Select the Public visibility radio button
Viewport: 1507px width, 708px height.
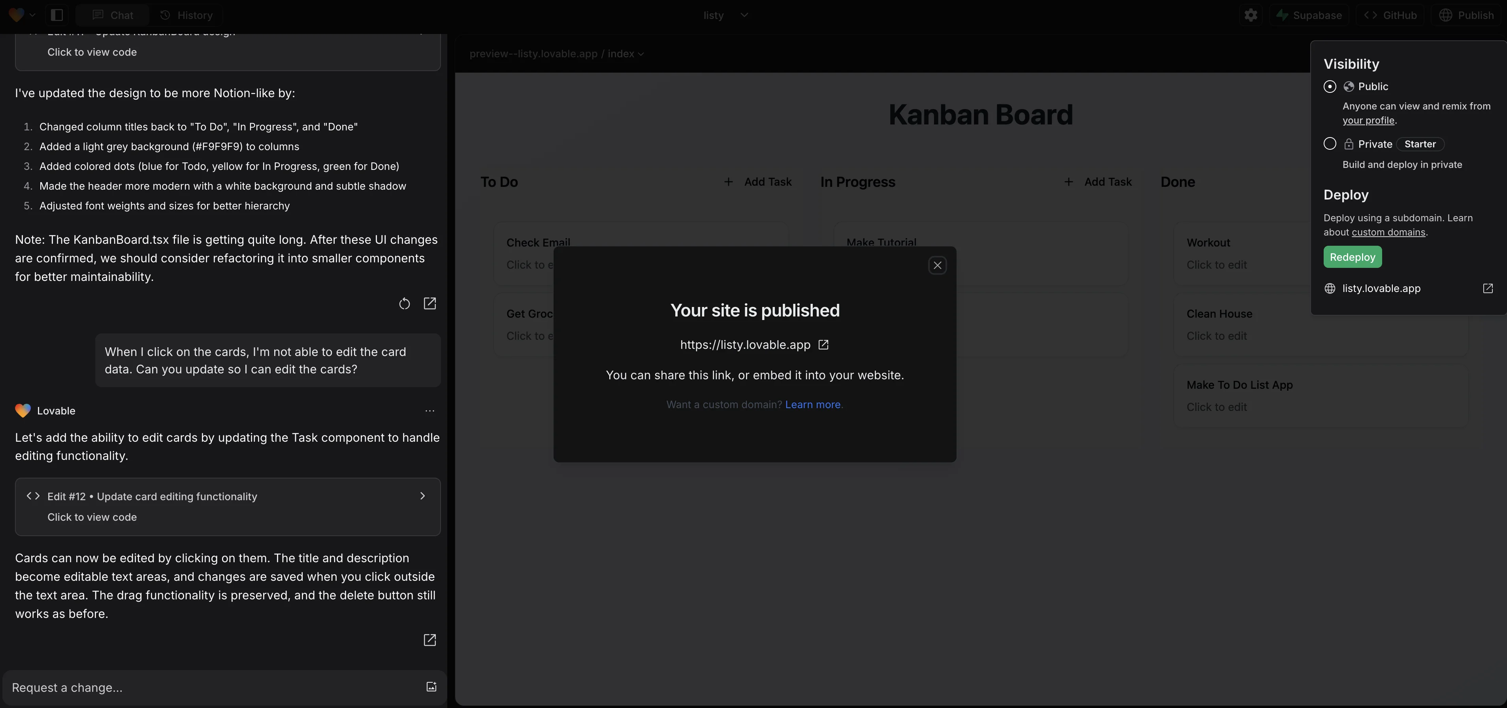tap(1330, 87)
